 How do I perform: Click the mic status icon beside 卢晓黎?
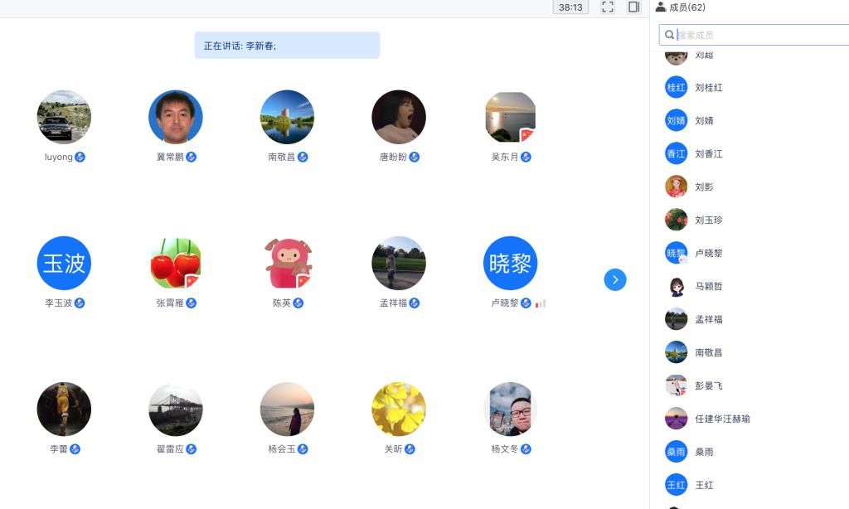pos(526,303)
